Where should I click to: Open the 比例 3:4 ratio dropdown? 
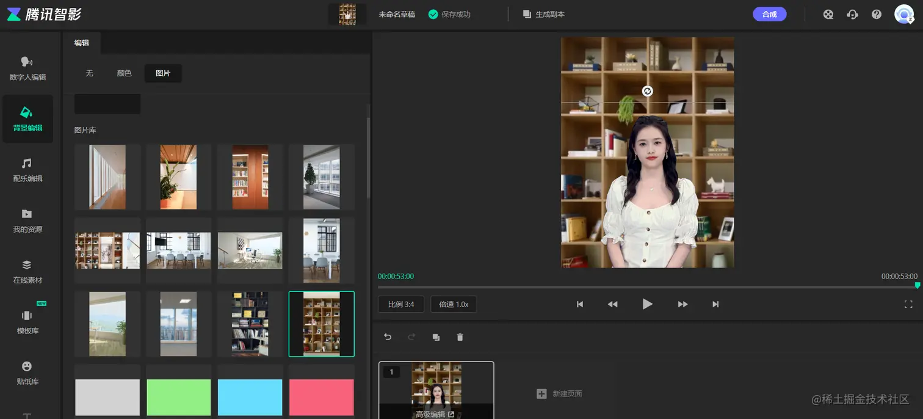pos(401,304)
